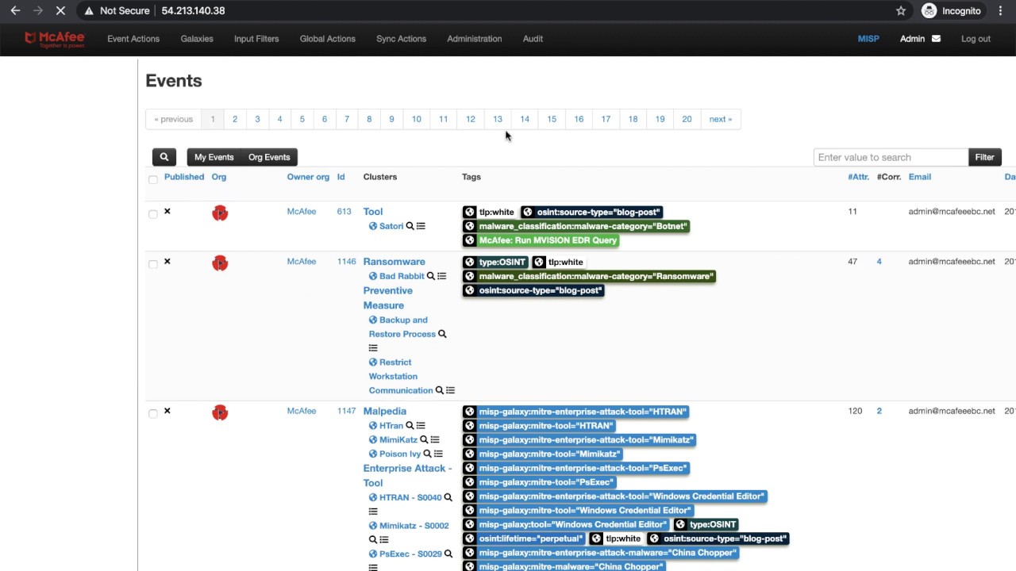Click the globe icon on tlp:white tag of event 613
Viewport: 1016px width, 571px height.
pyautogui.click(x=470, y=212)
